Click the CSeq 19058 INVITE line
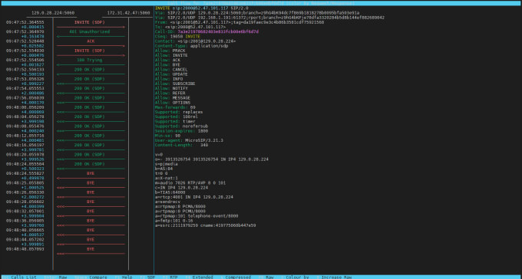This screenshot has height=279, width=522. (x=178, y=37)
